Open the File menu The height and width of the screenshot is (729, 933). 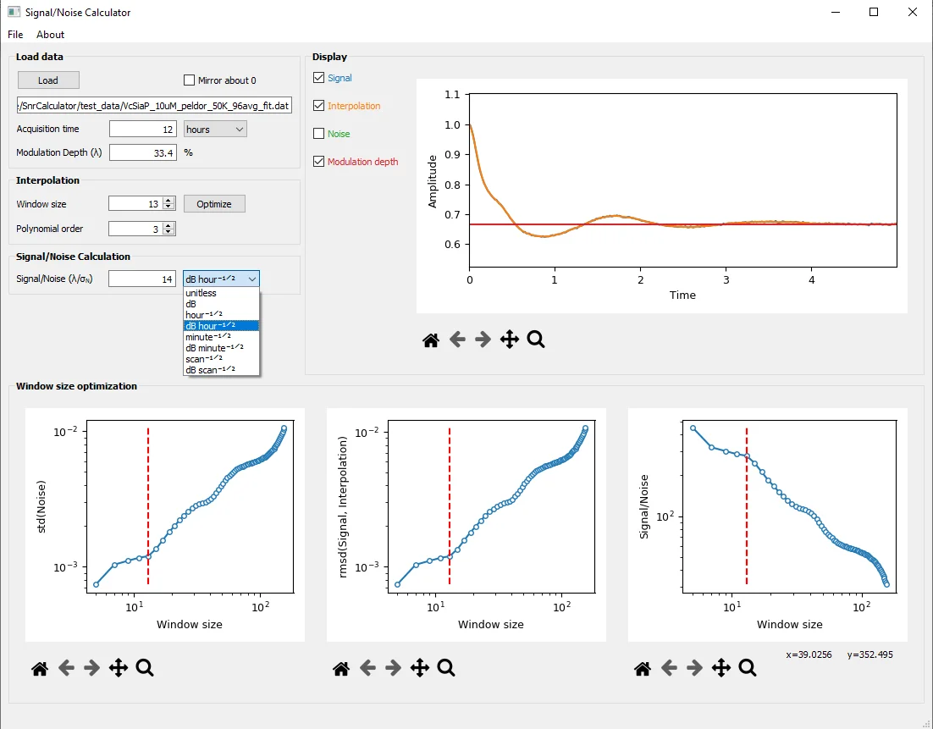coord(15,35)
